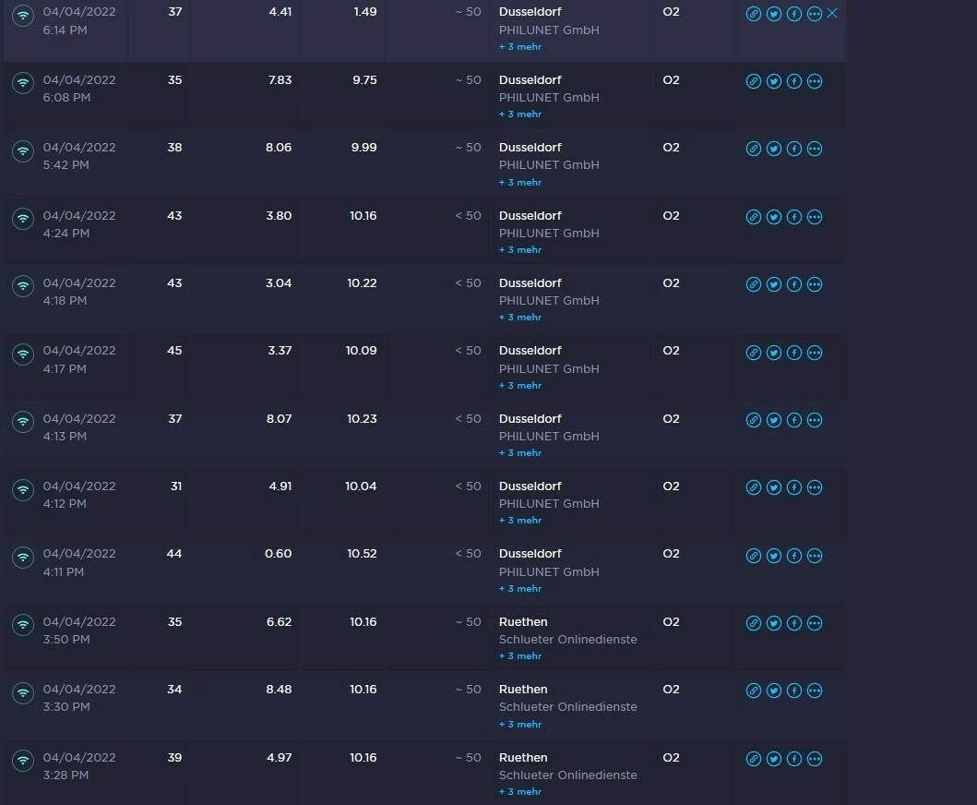977x805 pixels.
Task: Select upload value 10.04
Action: click(361, 486)
